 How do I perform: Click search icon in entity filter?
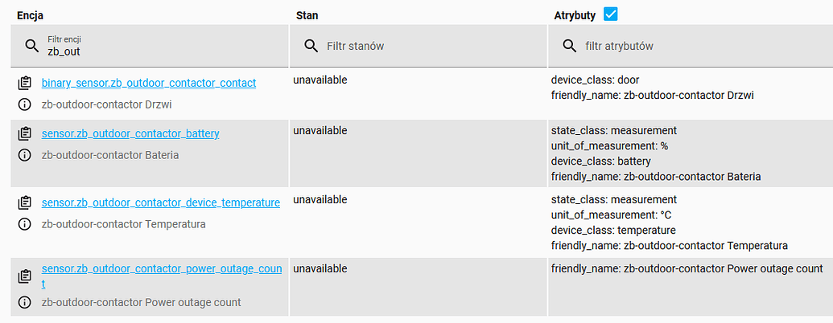pos(32,46)
